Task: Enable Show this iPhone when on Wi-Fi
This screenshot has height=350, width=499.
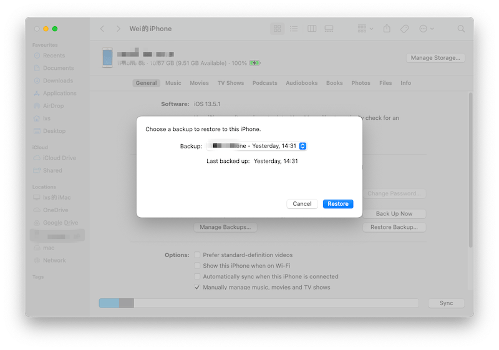Action: click(197, 266)
